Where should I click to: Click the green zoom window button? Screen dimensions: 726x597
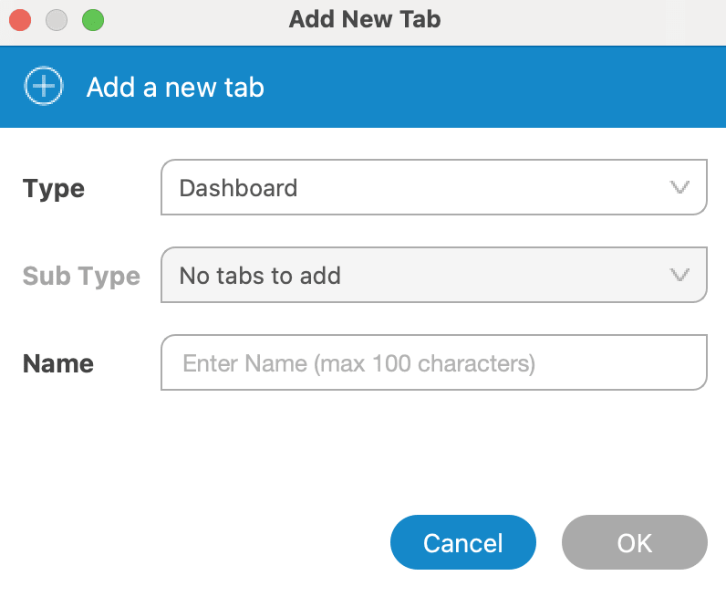point(93,20)
